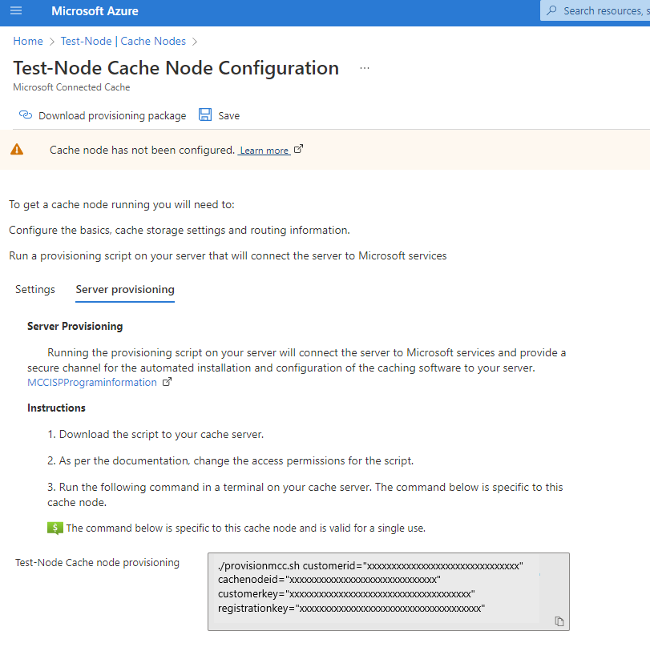The image size is (650, 655).
Task: Click the external link icon after Learn more
Action: pos(297,148)
